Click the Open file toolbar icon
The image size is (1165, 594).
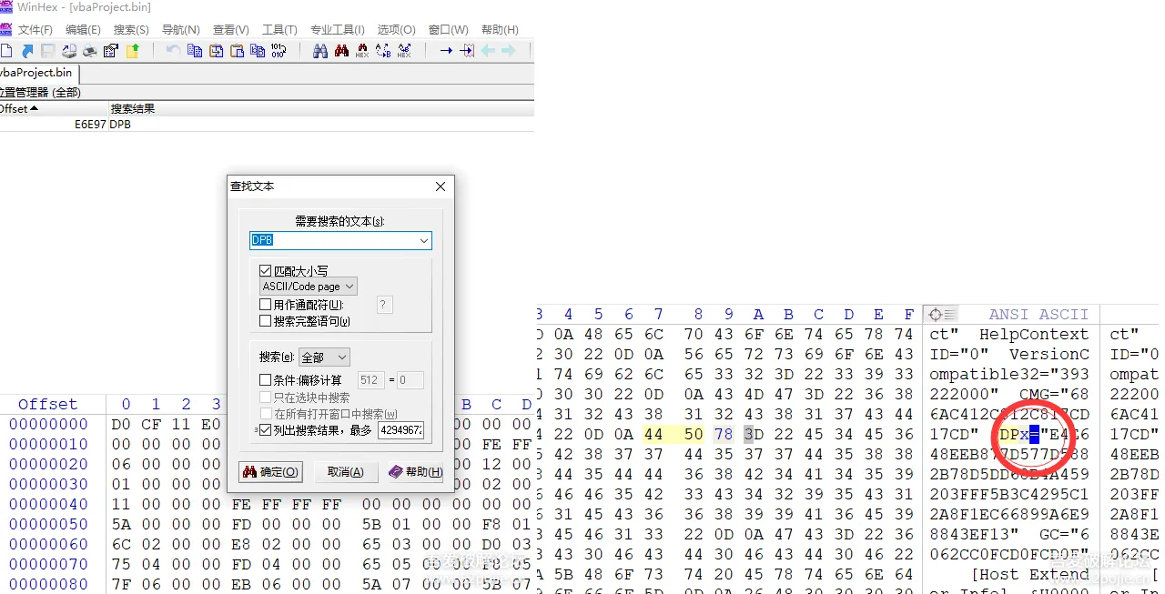click(x=27, y=51)
